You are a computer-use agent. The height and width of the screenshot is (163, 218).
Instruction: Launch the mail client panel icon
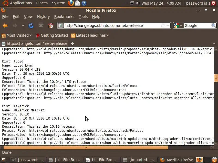click(77, 3)
